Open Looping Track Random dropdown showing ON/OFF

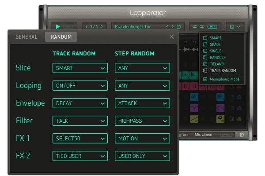80,85
